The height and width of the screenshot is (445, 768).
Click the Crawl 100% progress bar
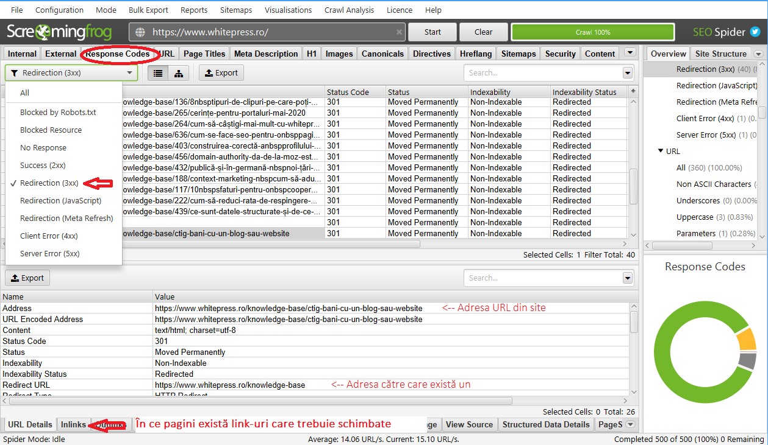(x=593, y=32)
